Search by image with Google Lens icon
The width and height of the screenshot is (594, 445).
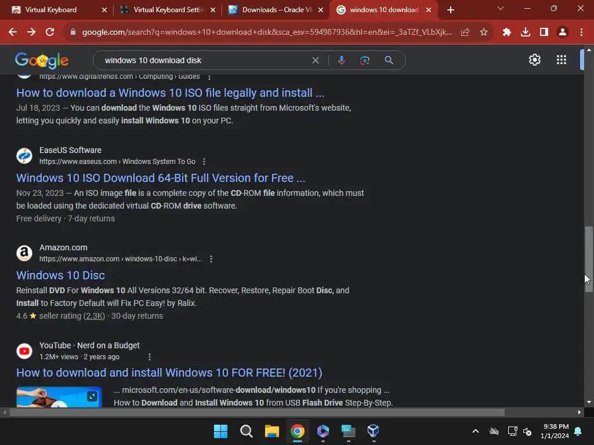[364, 60]
